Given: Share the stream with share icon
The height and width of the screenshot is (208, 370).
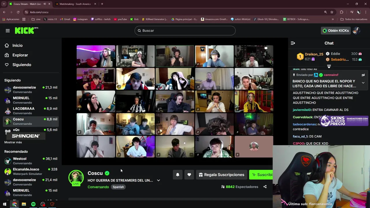Looking at the screenshot, I should click(265, 187).
